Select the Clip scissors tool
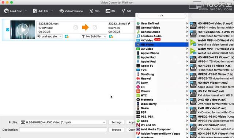The image size is (234, 138). click(94, 11)
